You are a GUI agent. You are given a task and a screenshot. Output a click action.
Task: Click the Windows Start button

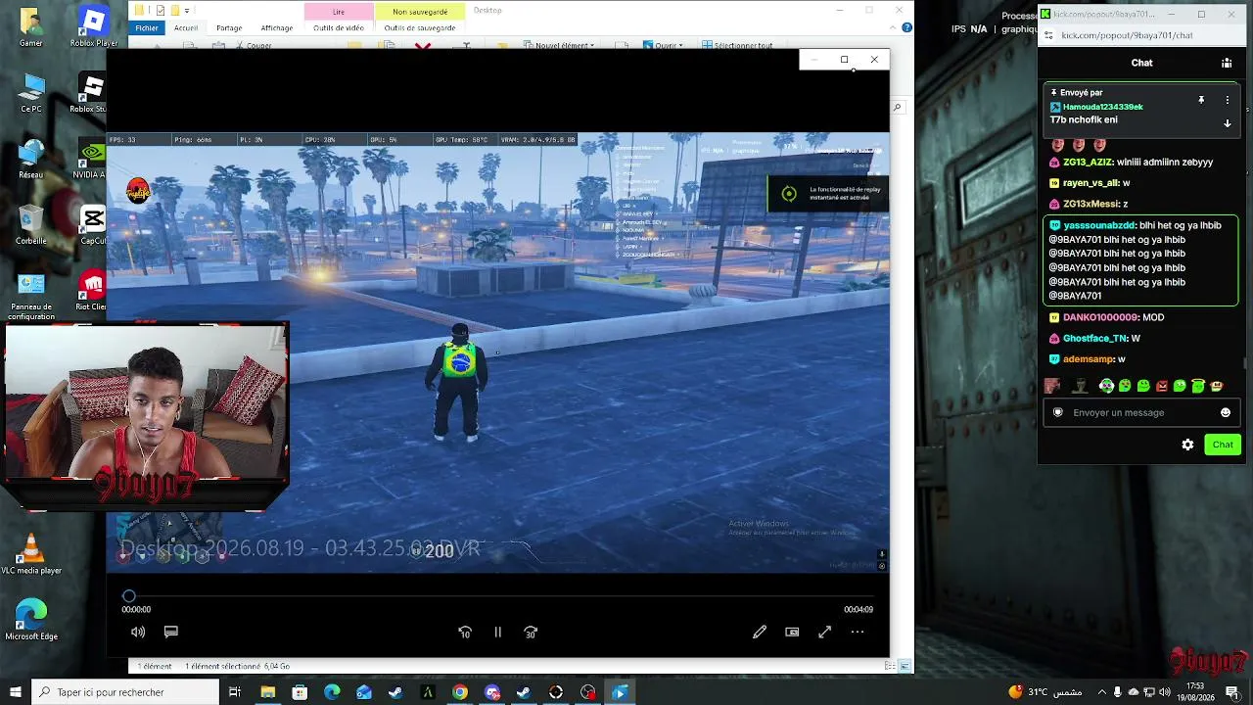pyautogui.click(x=16, y=692)
